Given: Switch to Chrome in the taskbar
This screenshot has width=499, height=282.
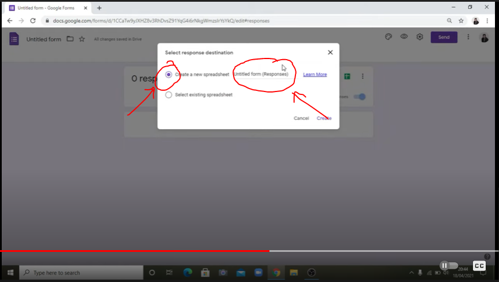Looking at the screenshot, I should (276, 273).
